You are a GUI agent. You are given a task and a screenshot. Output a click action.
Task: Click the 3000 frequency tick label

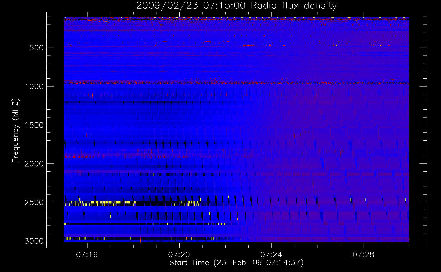point(34,241)
